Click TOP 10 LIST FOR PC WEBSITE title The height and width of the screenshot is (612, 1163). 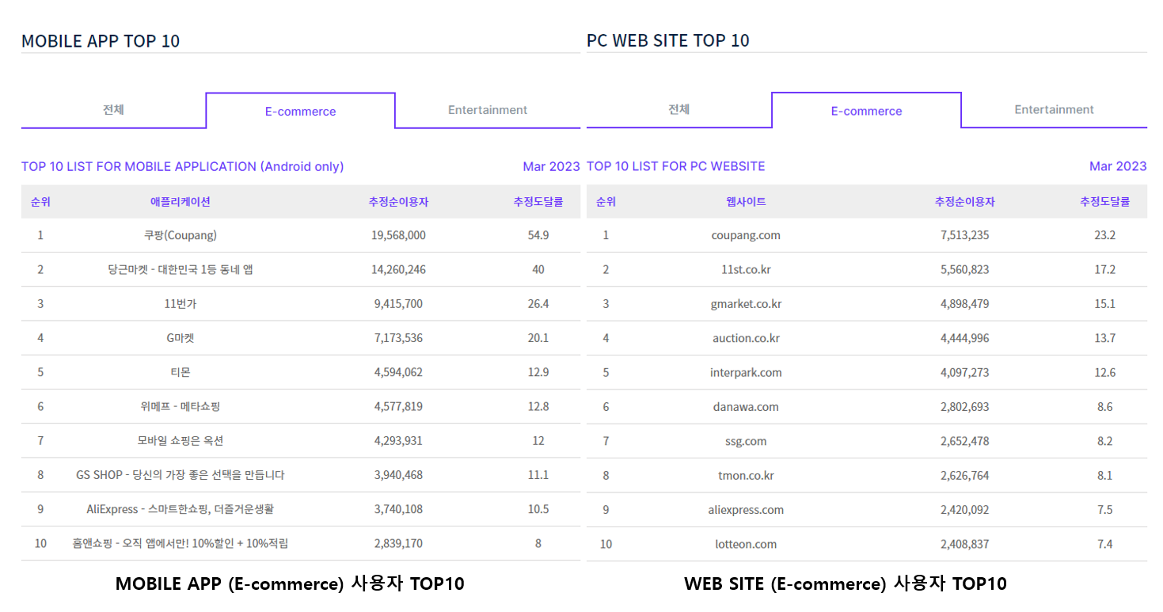pyautogui.click(x=676, y=166)
